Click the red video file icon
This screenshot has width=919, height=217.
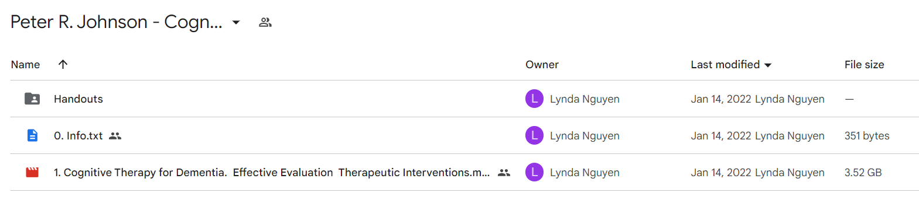pos(32,172)
